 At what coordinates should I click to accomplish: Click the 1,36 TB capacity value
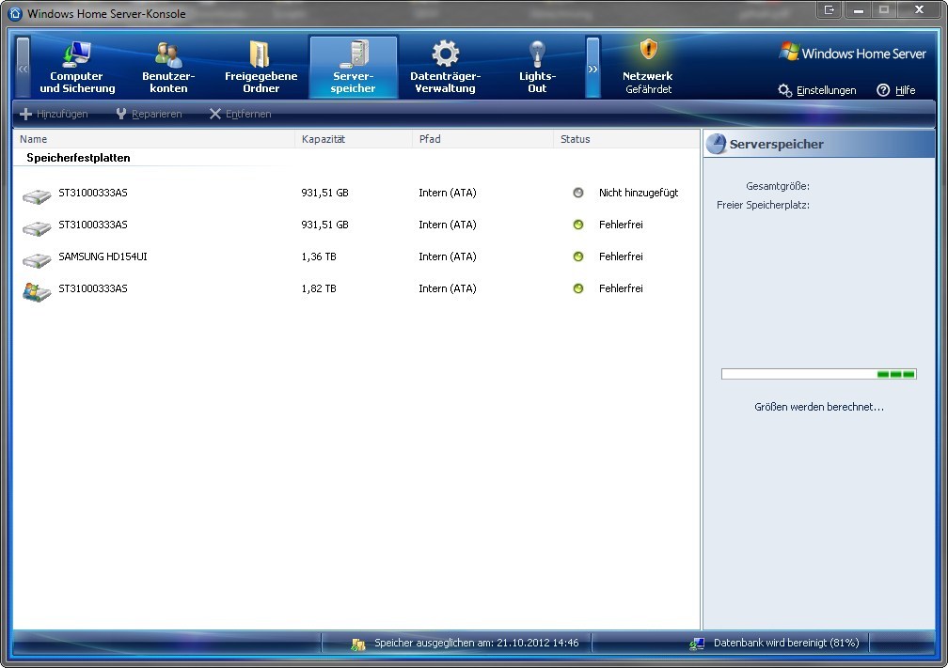tap(319, 256)
